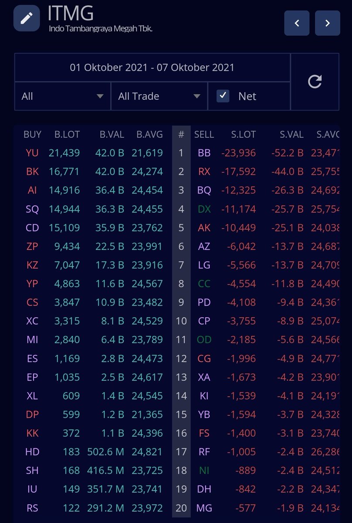Select seller broker CG

coord(204,359)
